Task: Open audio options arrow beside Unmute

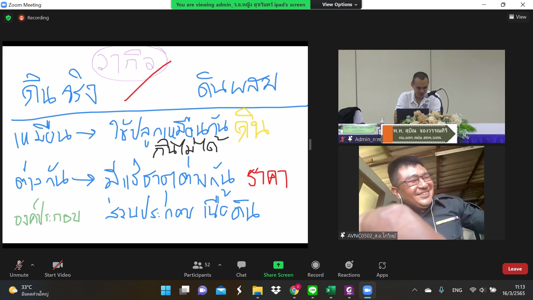Action: [32, 265]
